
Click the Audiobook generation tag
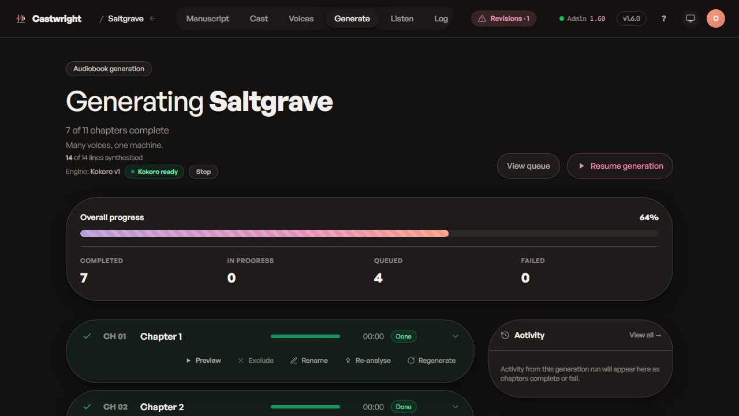109,69
